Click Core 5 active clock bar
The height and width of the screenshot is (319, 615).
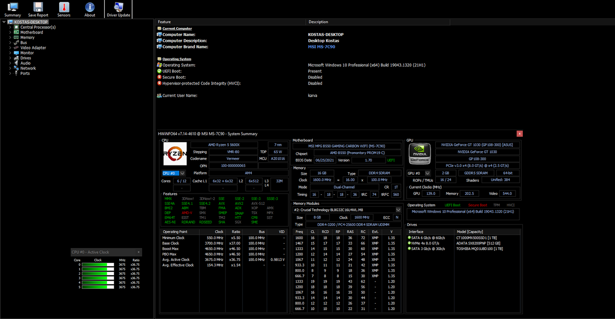click(98, 287)
